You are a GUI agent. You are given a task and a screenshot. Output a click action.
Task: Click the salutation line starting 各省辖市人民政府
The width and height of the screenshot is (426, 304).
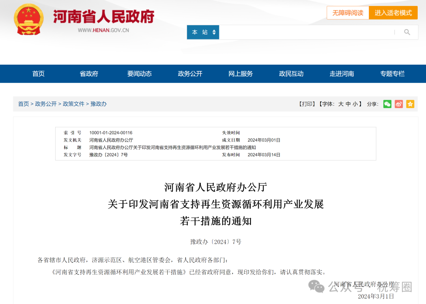[132, 260]
